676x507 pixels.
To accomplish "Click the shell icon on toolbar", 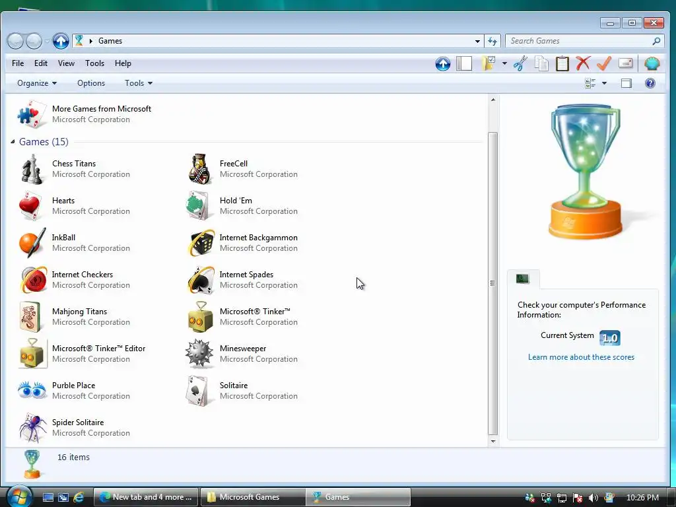I will [652, 63].
